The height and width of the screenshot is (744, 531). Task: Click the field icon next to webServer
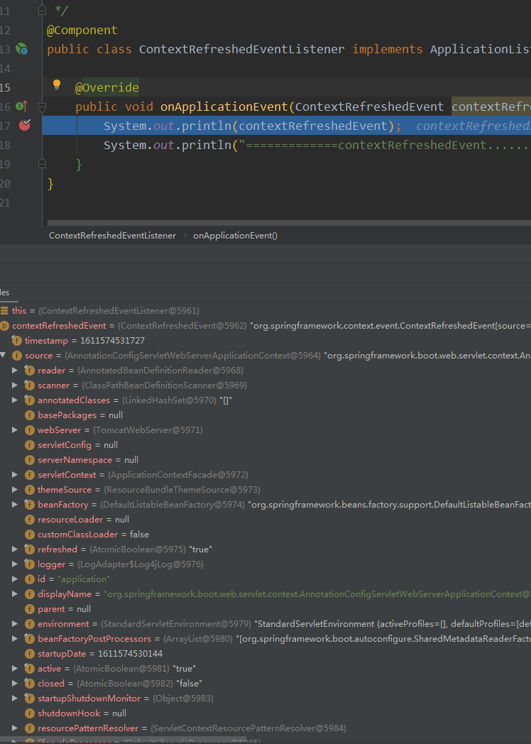[x=29, y=430]
